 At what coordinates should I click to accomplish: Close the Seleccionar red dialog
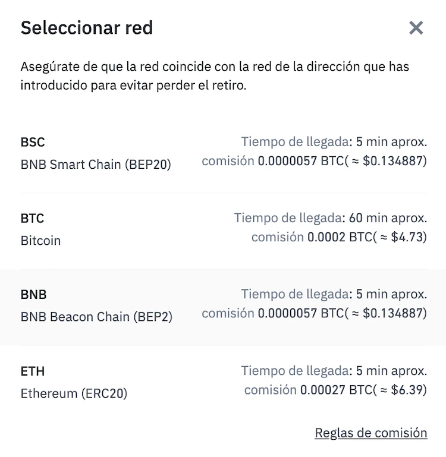[x=416, y=28]
